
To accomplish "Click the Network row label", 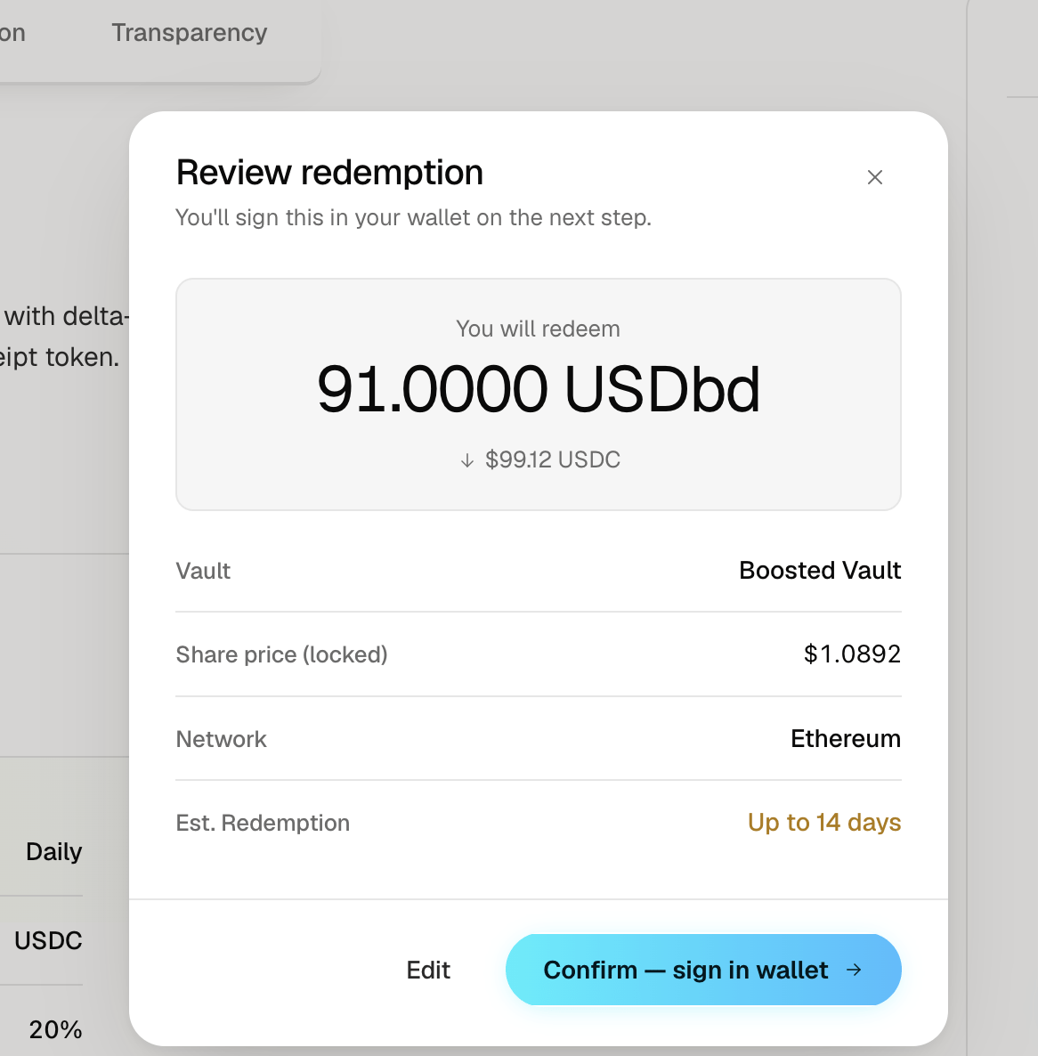I will (x=221, y=740).
